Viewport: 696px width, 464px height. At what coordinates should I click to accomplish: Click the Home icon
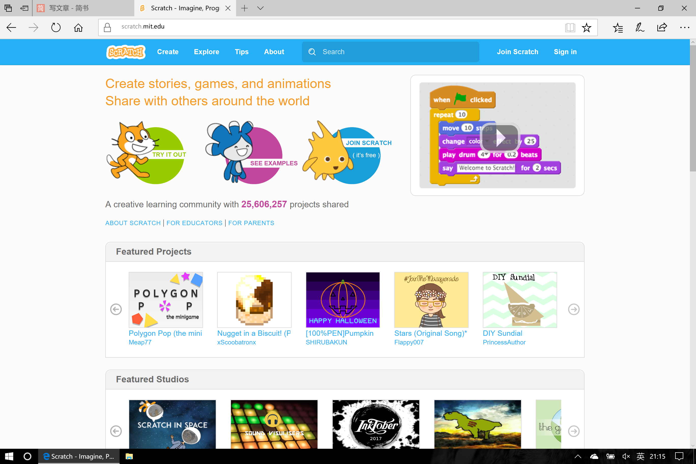click(78, 28)
